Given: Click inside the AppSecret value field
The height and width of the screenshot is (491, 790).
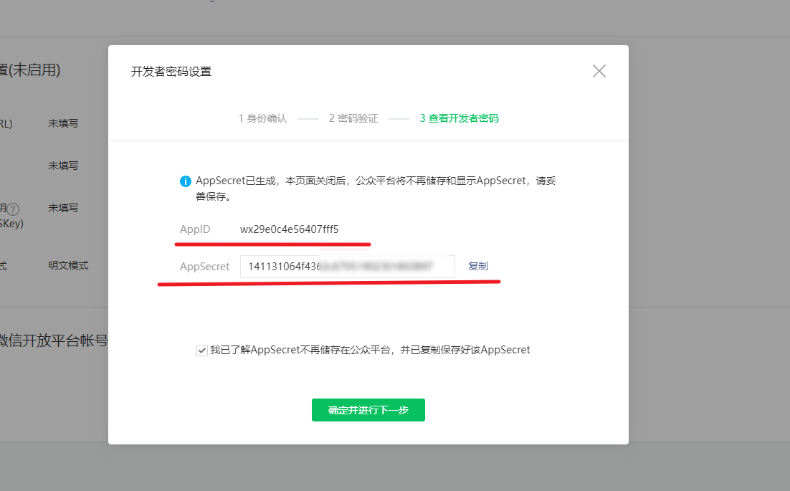Looking at the screenshot, I should pyautogui.click(x=347, y=267).
